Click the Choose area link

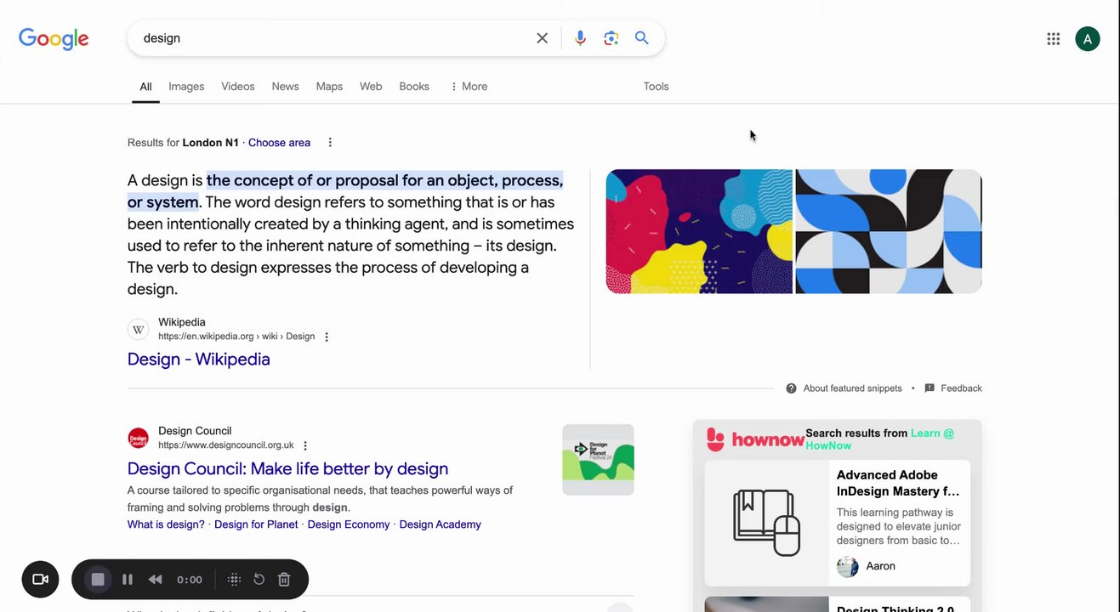[279, 143]
